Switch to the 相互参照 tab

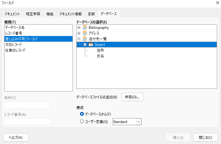33,14
